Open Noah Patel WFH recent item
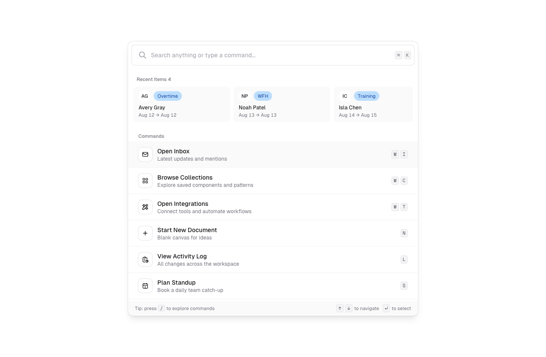The width and height of the screenshot is (546, 357). tap(282, 104)
